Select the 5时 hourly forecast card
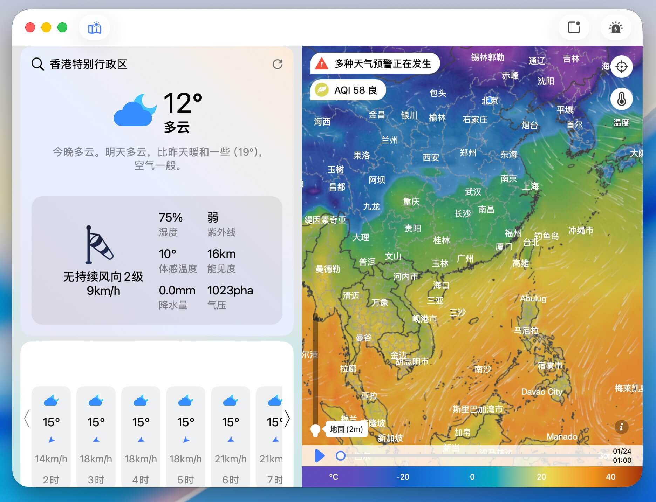 coord(186,436)
